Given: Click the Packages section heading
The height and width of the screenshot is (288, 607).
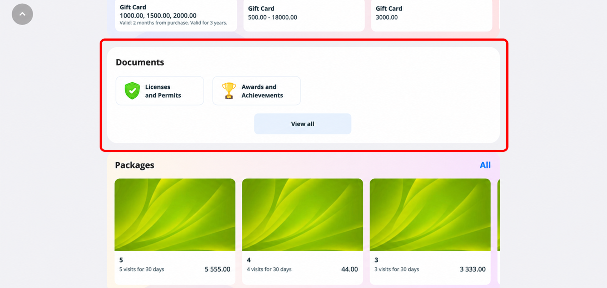Looking at the screenshot, I should click(x=135, y=165).
